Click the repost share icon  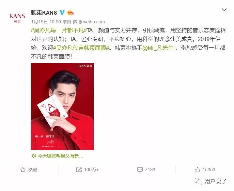click(79, 170)
